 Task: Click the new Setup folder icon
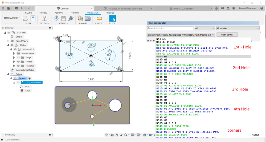(26, 18)
